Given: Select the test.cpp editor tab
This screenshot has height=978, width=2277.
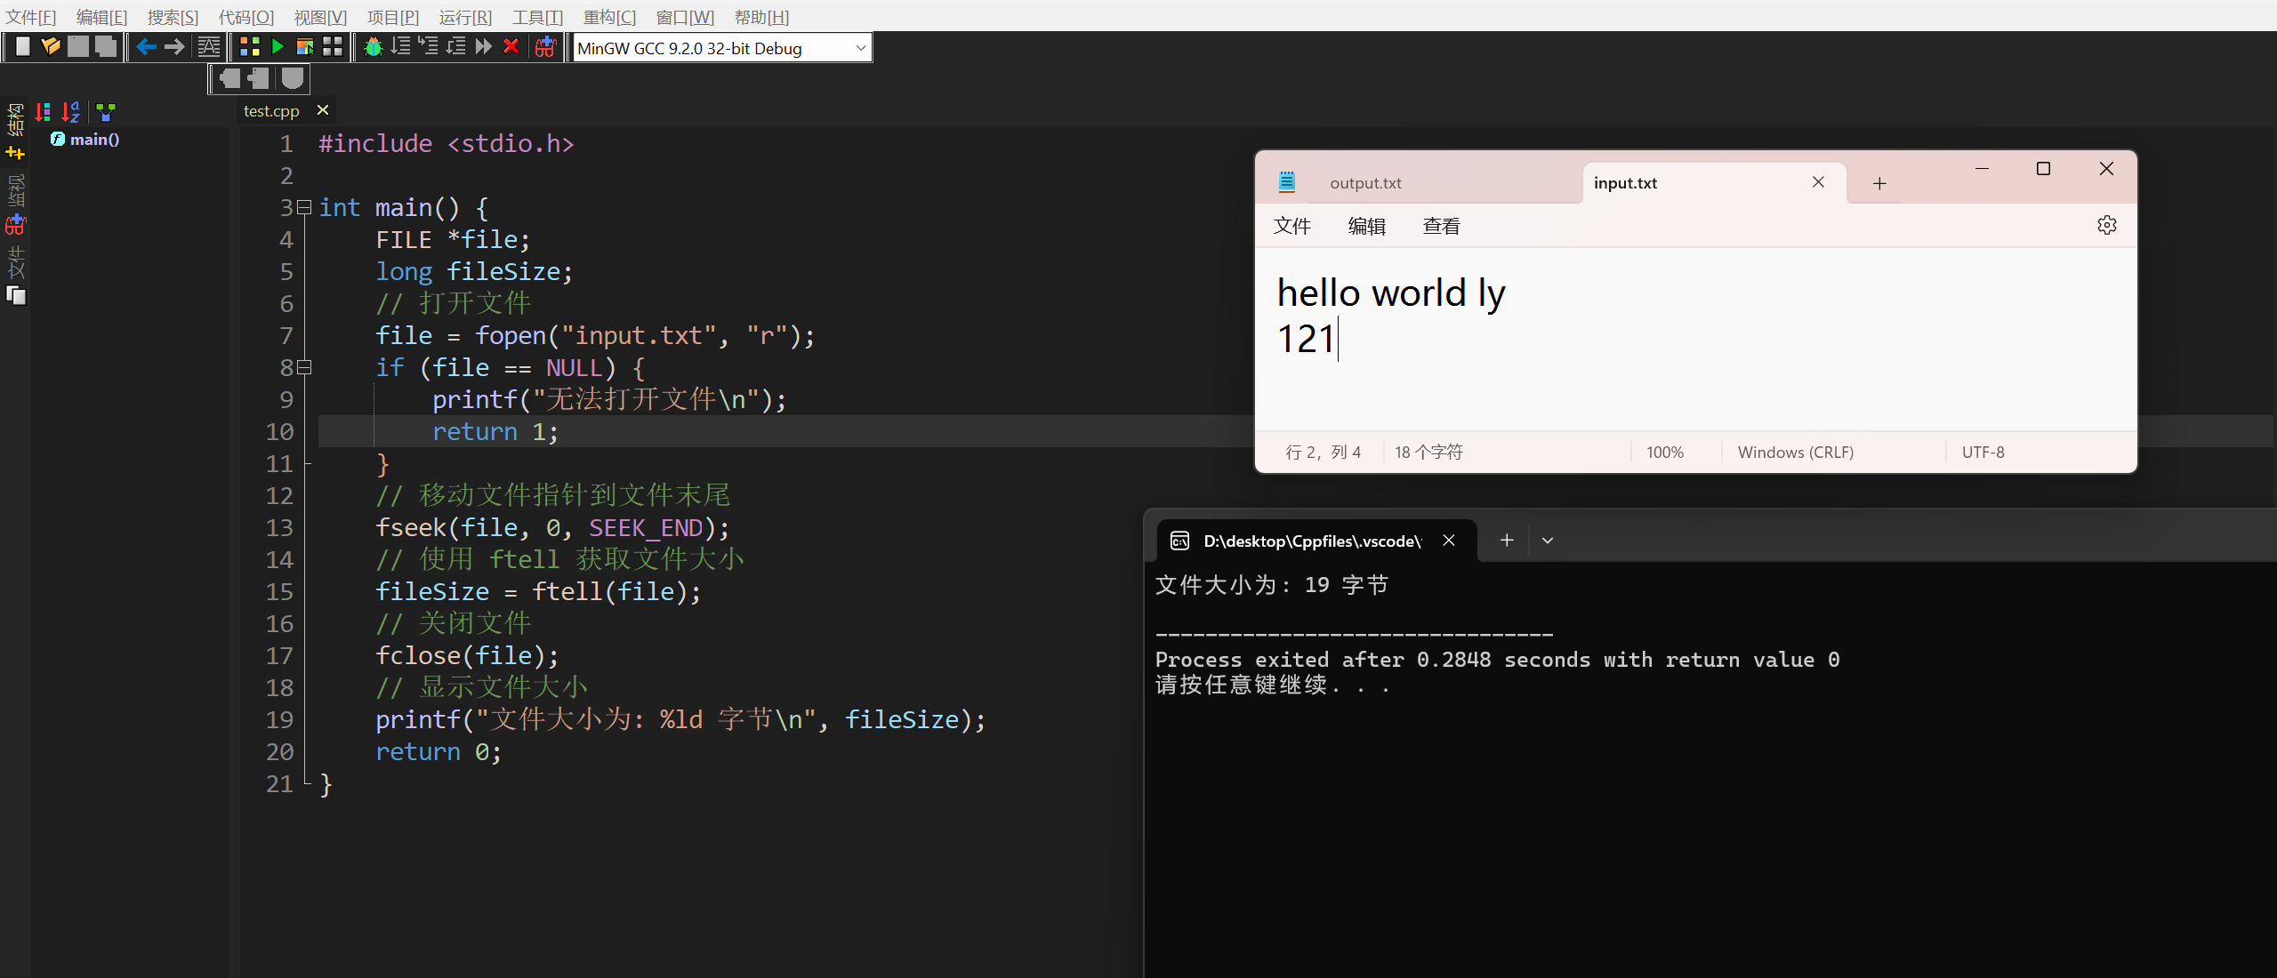Looking at the screenshot, I should [271, 111].
